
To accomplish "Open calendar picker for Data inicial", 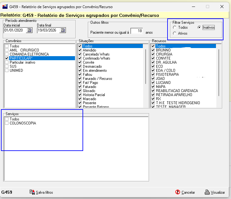I will [29, 30].
